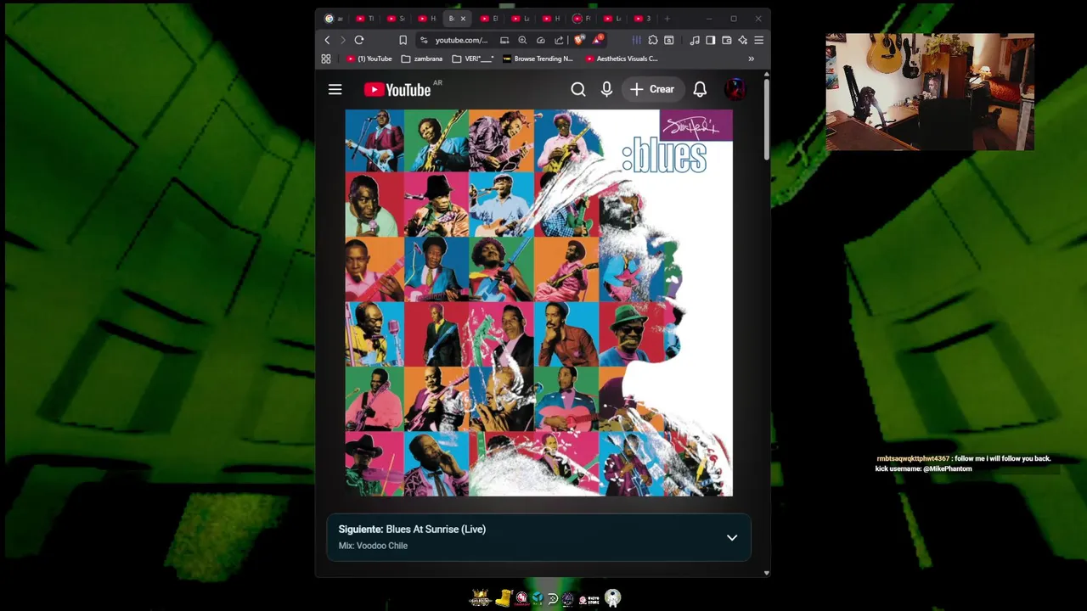Share this page via the share icon
Image resolution: width=1087 pixels, height=611 pixels.
(559, 40)
